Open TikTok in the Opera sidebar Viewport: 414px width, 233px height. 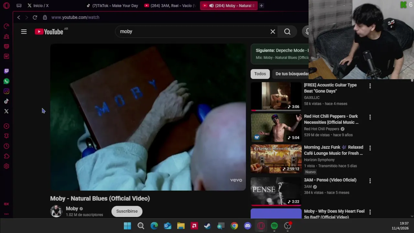click(x=6, y=101)
